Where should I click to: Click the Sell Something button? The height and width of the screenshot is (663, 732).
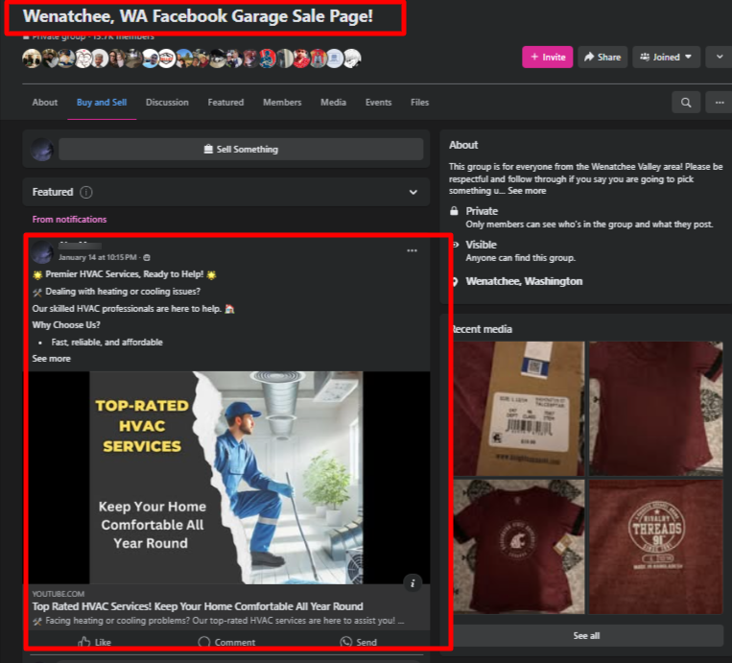(241, 149)
